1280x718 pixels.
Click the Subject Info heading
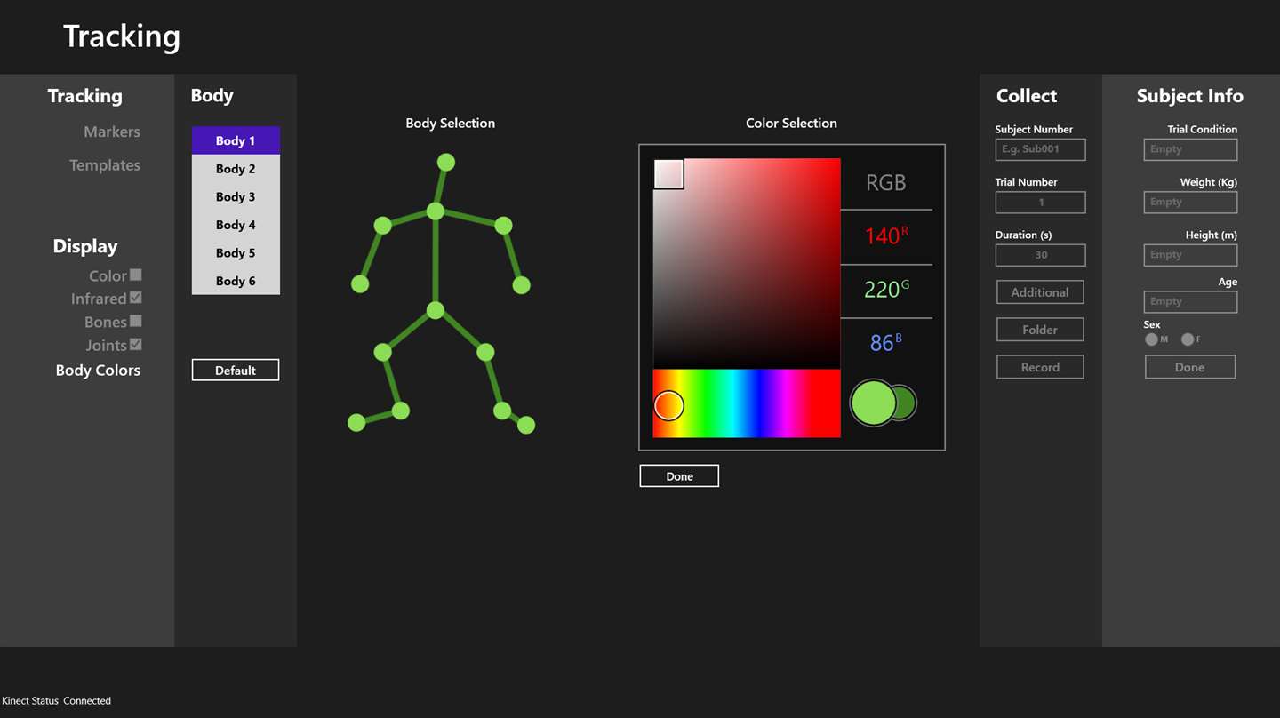1189,96
